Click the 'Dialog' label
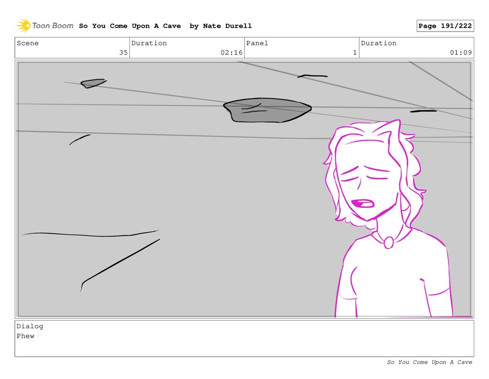Viewport: 489px width, 379px height. coord(30,326)
